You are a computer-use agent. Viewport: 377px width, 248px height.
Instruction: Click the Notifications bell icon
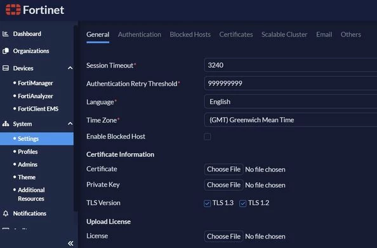(6, 213)
